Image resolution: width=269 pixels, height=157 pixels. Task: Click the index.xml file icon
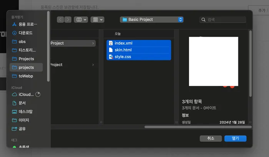[x=111, y=43]
